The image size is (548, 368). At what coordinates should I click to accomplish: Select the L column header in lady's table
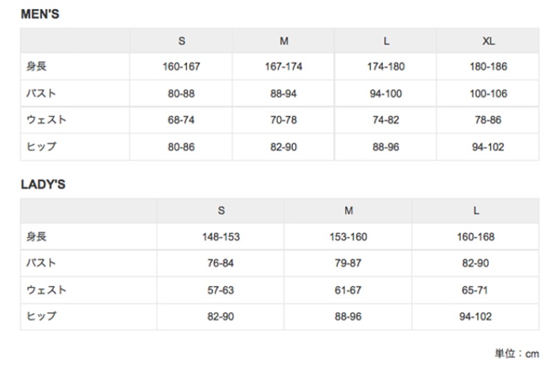coord(476,211)
